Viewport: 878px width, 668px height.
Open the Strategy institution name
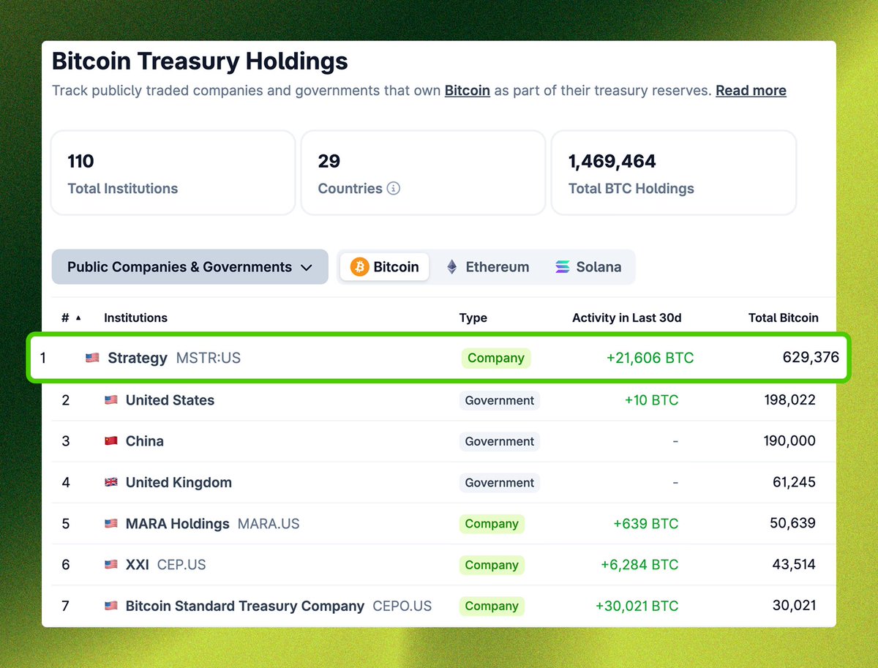[x=138, y=359]
